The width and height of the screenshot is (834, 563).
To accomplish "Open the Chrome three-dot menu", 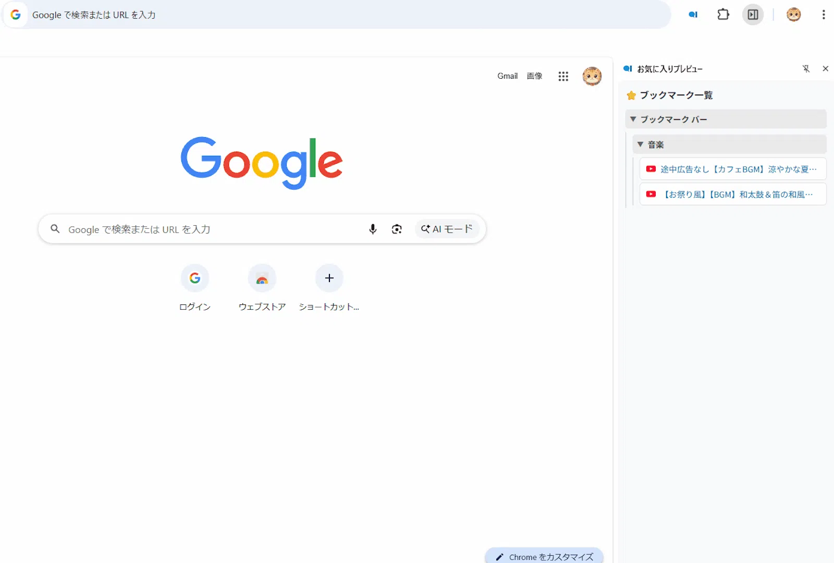I will (x=824, y=15).
